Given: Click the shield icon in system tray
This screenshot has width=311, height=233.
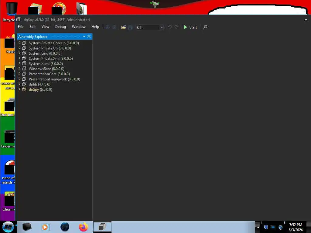Looking at the screenshot, I should [x=266, y=227].
